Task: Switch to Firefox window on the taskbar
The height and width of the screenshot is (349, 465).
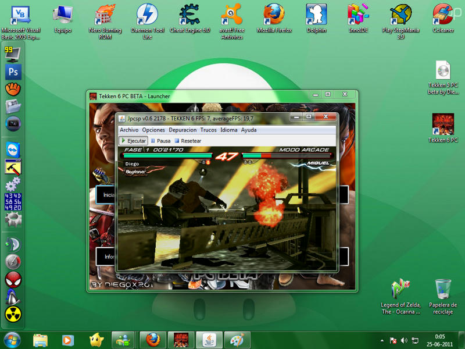Action: coord(152,340)
